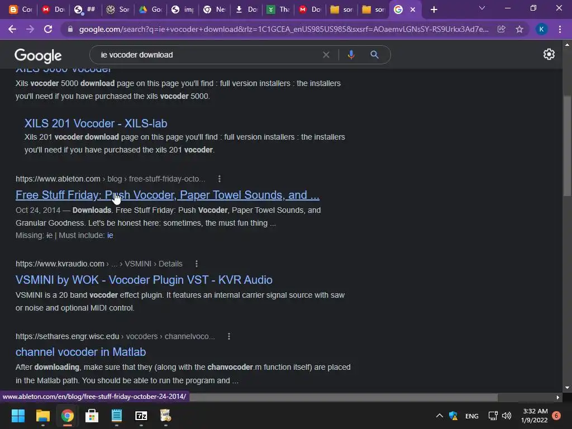Change ENG input language
Screen dimensions: 572x429
[471, 416]
